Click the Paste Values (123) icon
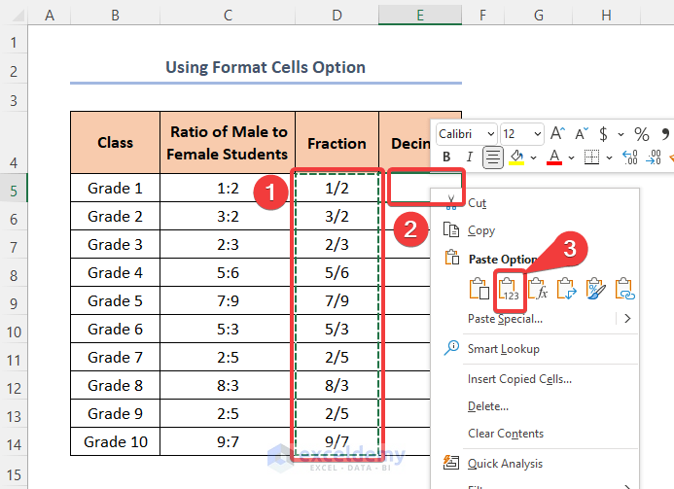674x489 pixels. [507, 290]
